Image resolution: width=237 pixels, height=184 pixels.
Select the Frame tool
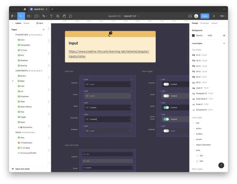coord(28,16)
